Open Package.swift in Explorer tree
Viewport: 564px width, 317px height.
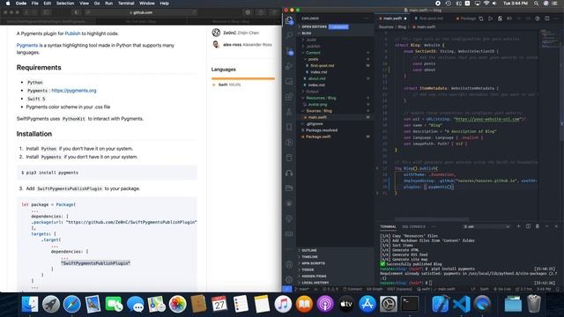point(318,136)
